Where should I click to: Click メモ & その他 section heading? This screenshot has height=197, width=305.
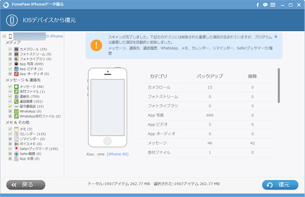pos(18,123)
